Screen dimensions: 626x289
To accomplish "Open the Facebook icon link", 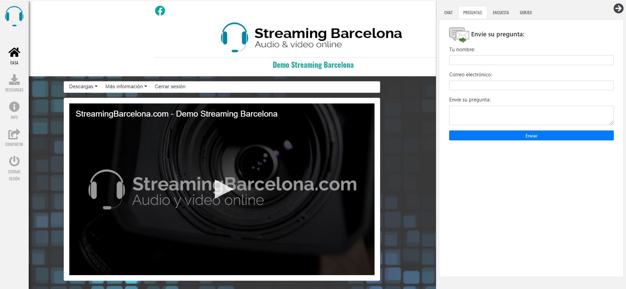I will point(160,11).
